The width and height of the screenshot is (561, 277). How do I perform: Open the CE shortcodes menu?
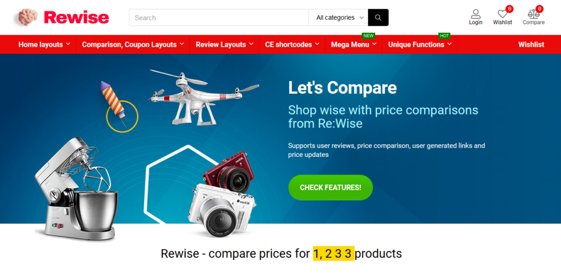click(x=292, y=44)
